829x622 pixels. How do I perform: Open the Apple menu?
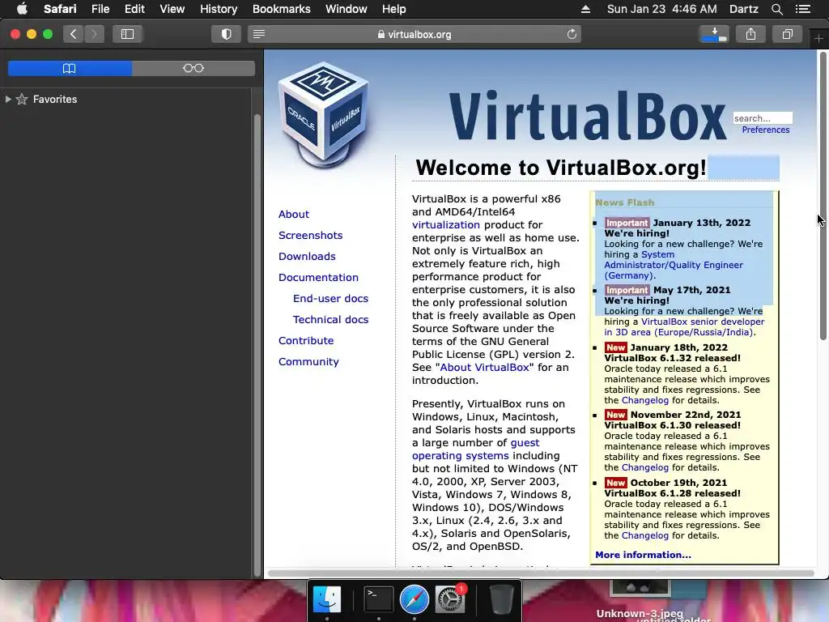pos(22,9)
